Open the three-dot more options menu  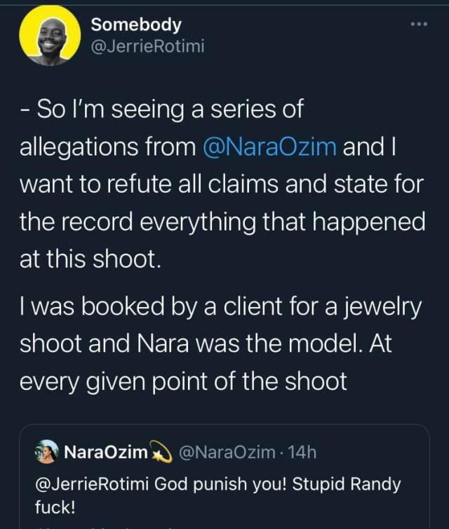point(418,24)
